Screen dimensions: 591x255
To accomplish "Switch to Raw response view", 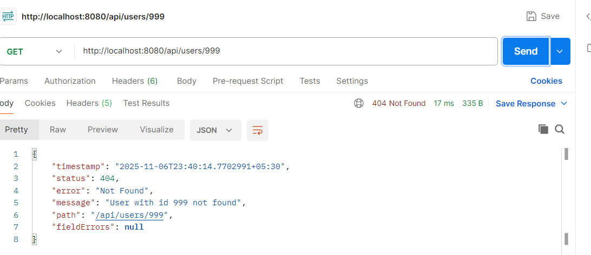I will tap(58, 130).
